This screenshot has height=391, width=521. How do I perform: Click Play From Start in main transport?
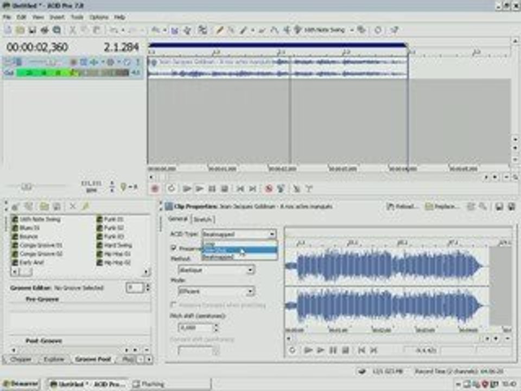187,189
